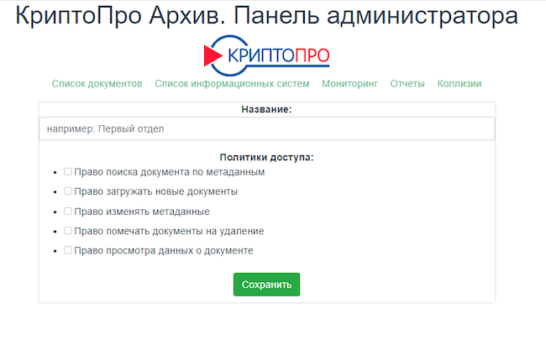This screenshot has height=345, width=546.
Task: Open the Список документов link
Action: pyautogui.click(x=97, y=84)
